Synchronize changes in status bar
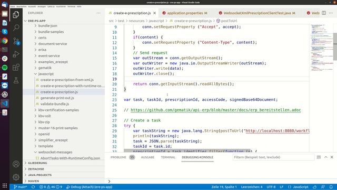 click(33, 187)
